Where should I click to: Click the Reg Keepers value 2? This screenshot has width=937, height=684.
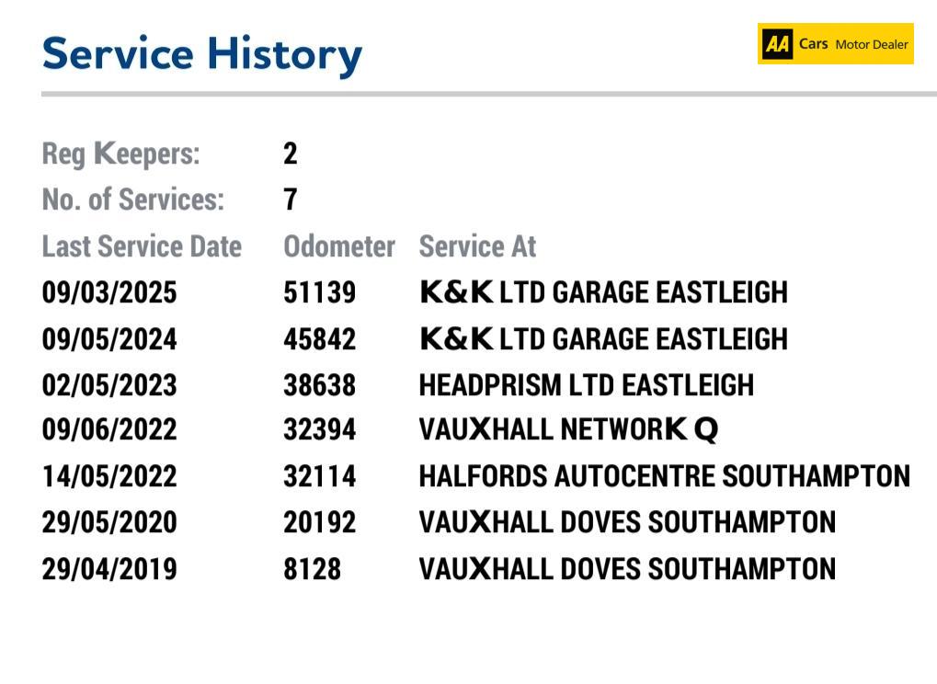point(291,154)
